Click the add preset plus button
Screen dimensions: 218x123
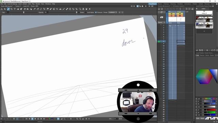120,12
